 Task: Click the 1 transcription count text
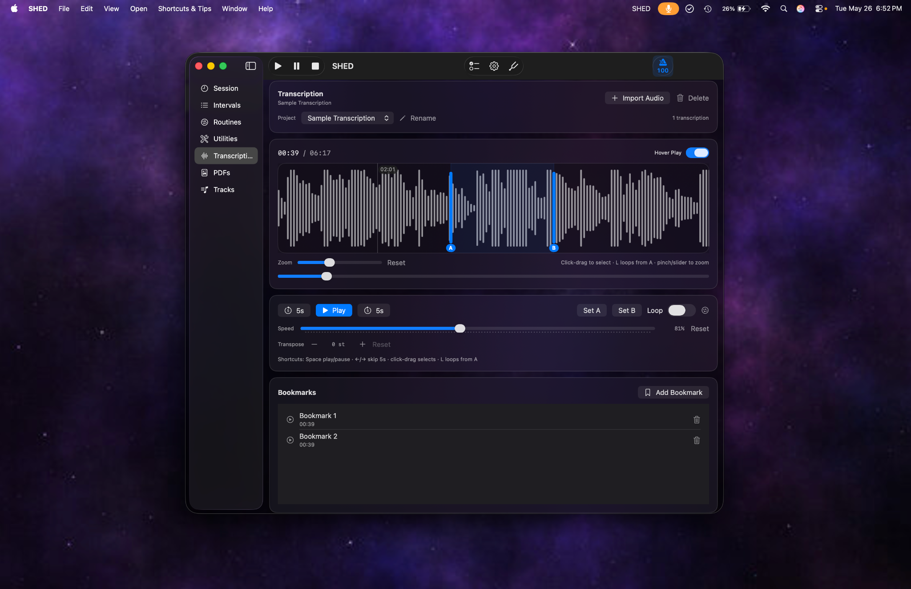tap(690, 118)
